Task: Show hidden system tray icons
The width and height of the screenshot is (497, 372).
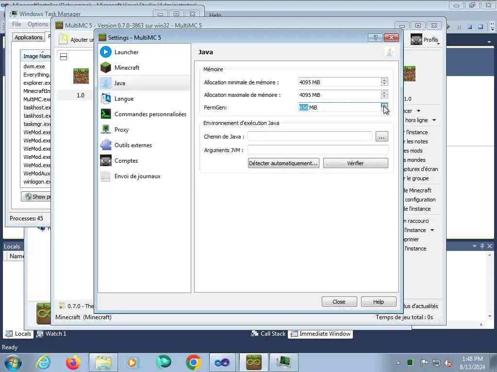Action: click(x=398, y=363)
